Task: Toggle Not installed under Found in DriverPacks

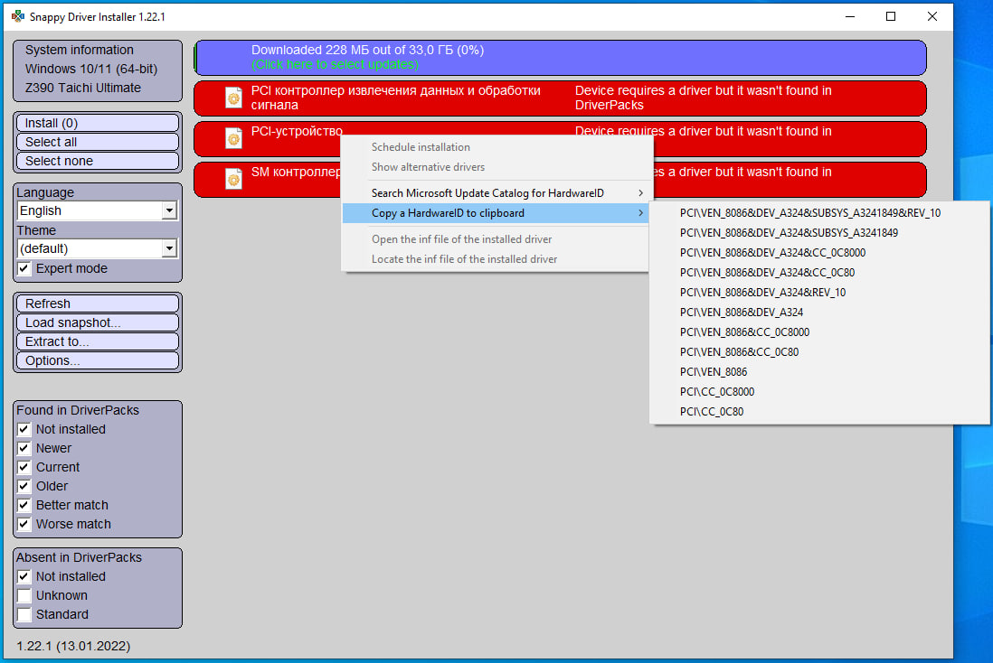Action: [x=24, y=429]
